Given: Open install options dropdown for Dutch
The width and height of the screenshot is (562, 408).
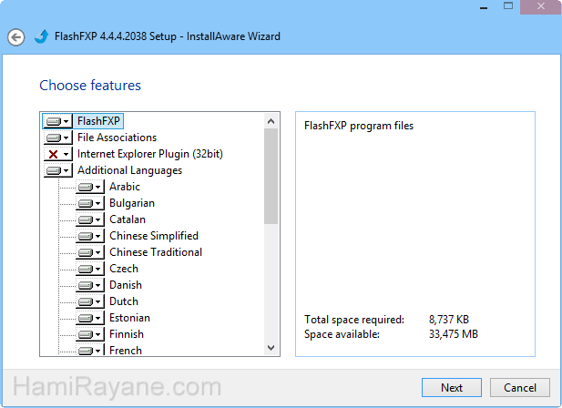Looking at the screenshot, I should click(x=89, y=301).
